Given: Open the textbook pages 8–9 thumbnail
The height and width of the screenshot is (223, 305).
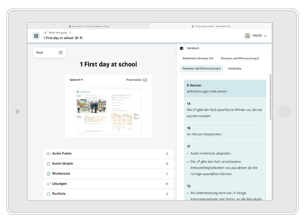Looking at the screenshot, I should [109, 111].
